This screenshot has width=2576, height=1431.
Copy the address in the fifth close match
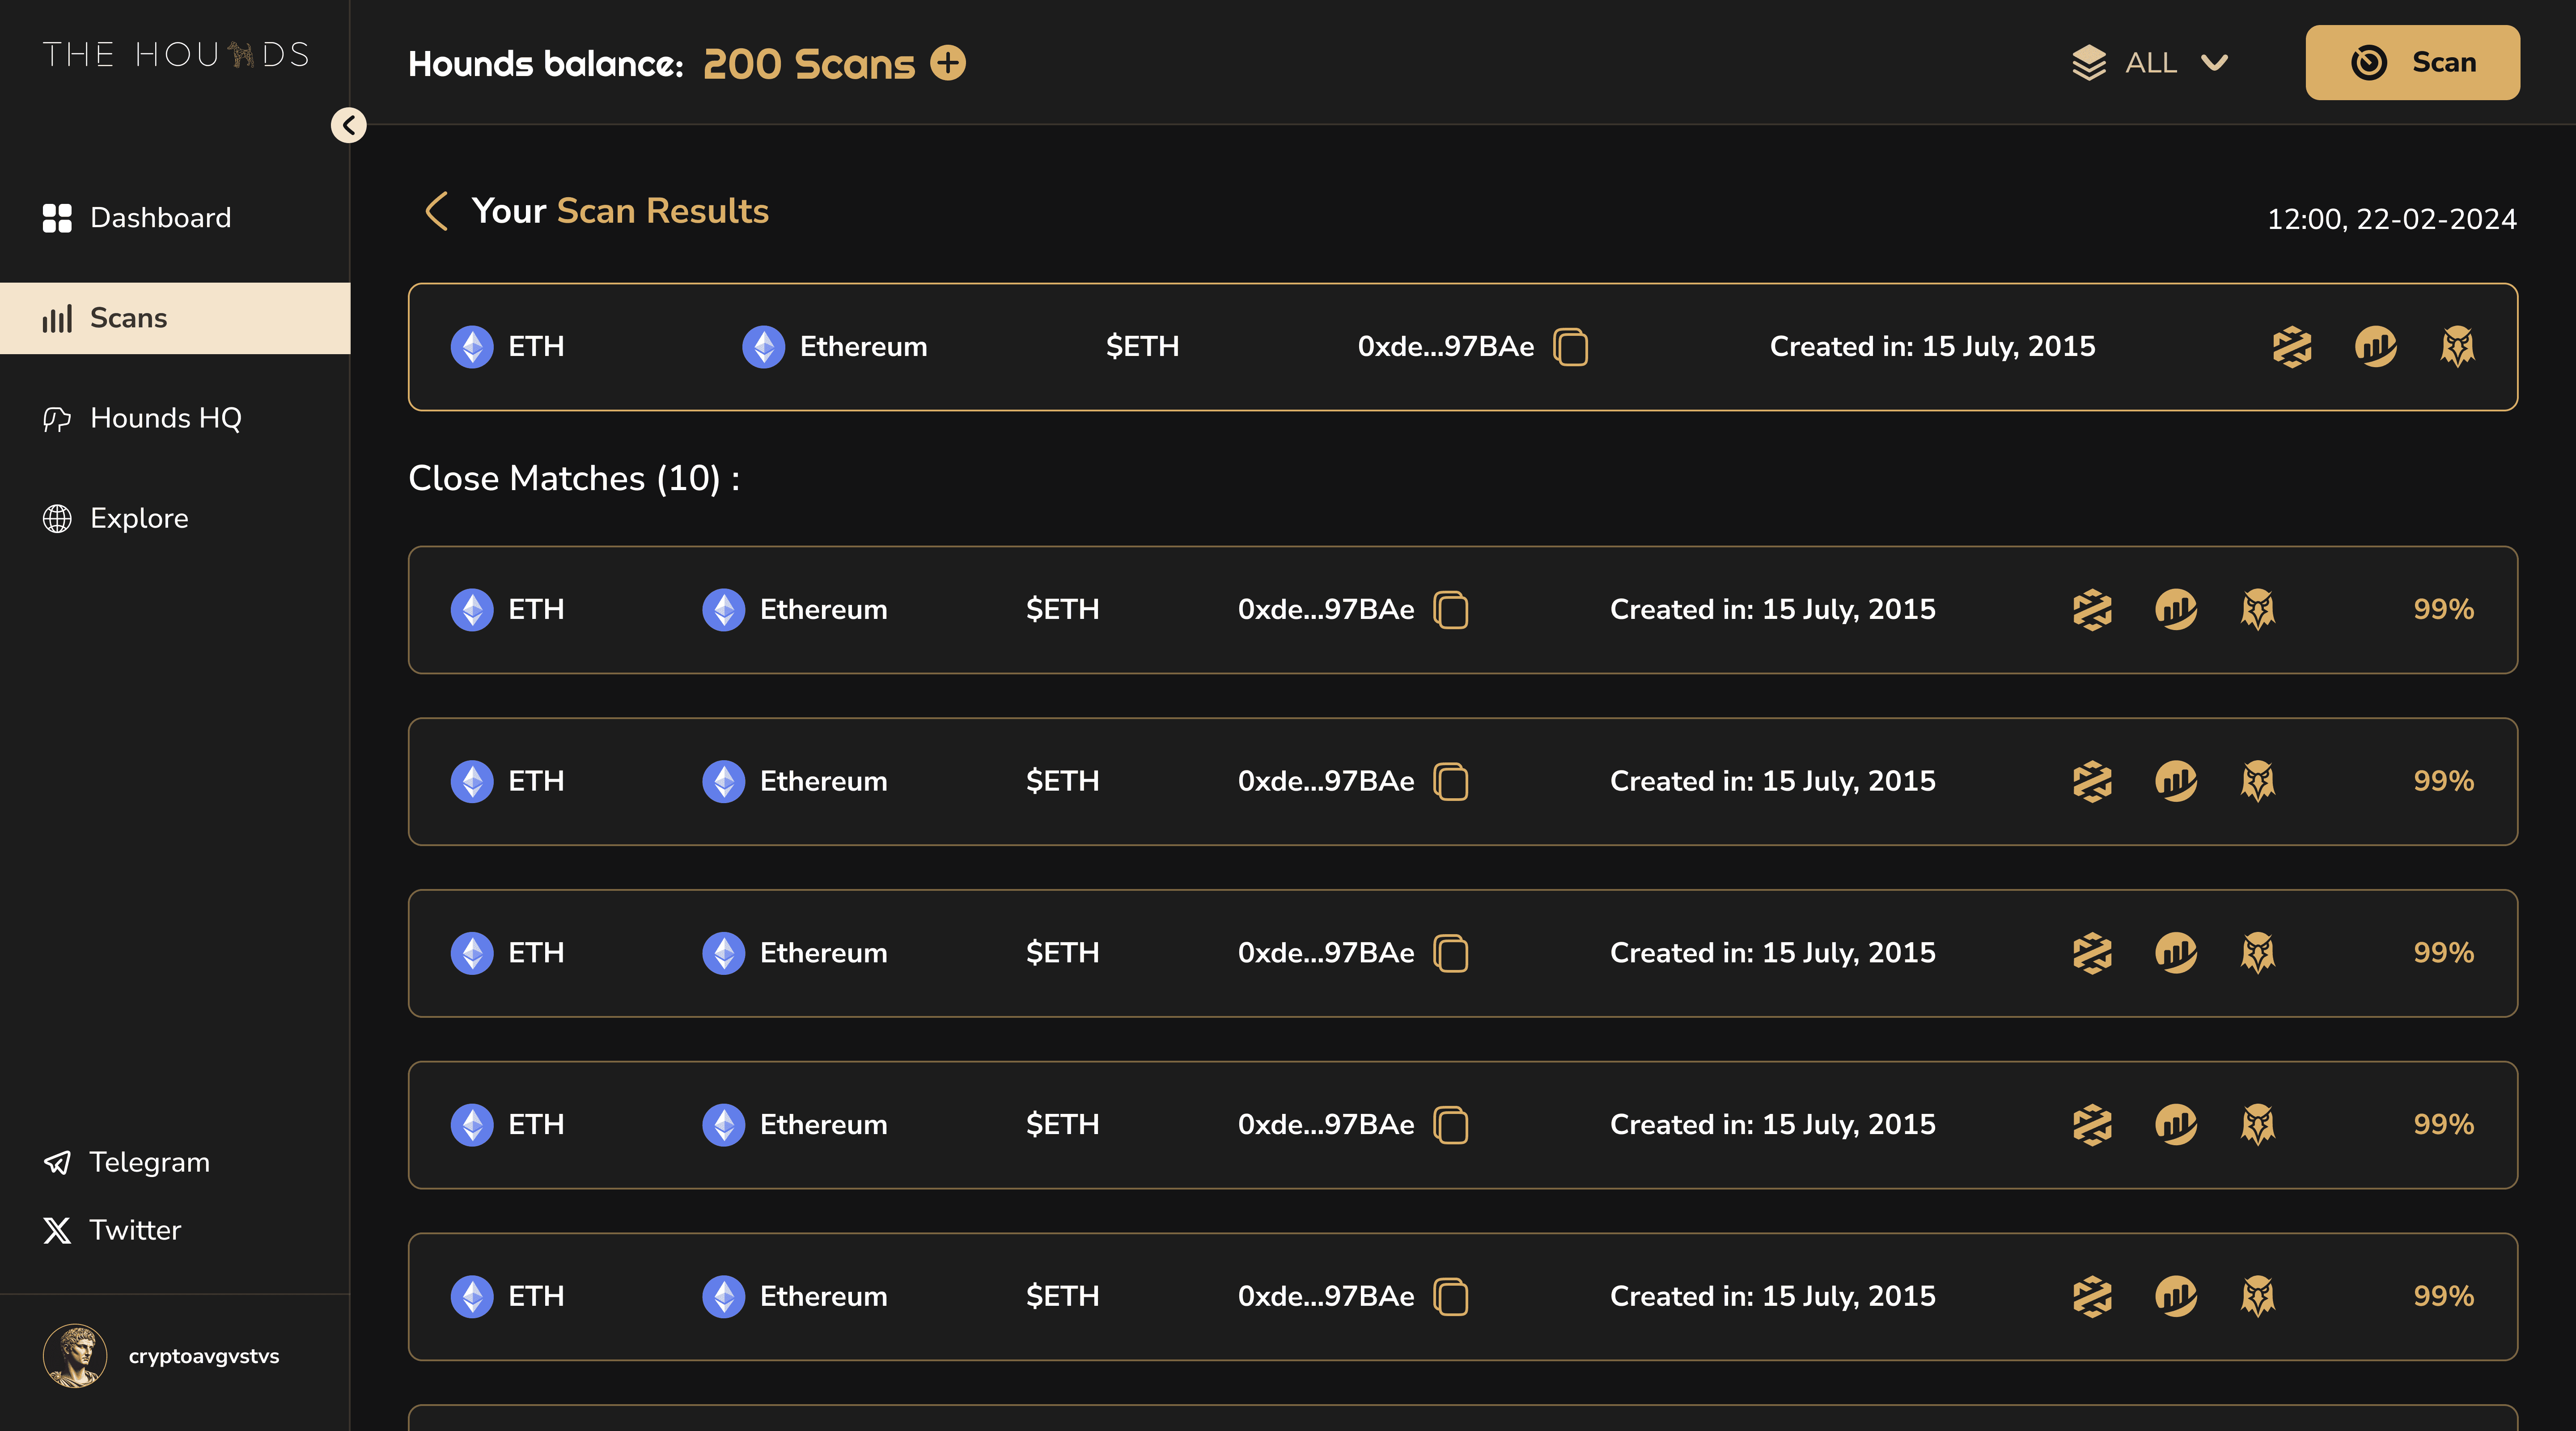1450,1297
